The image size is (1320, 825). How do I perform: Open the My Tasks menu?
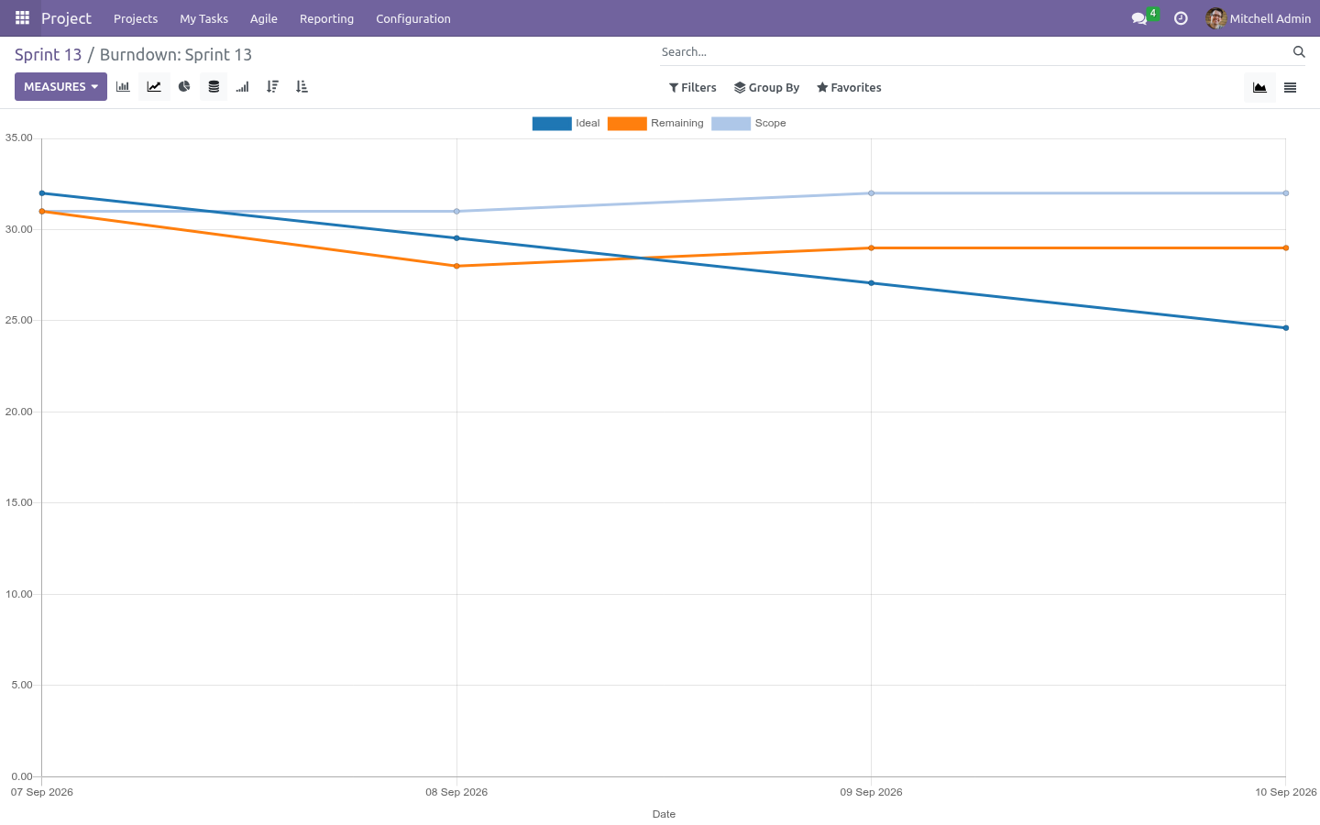coord(203,18)
